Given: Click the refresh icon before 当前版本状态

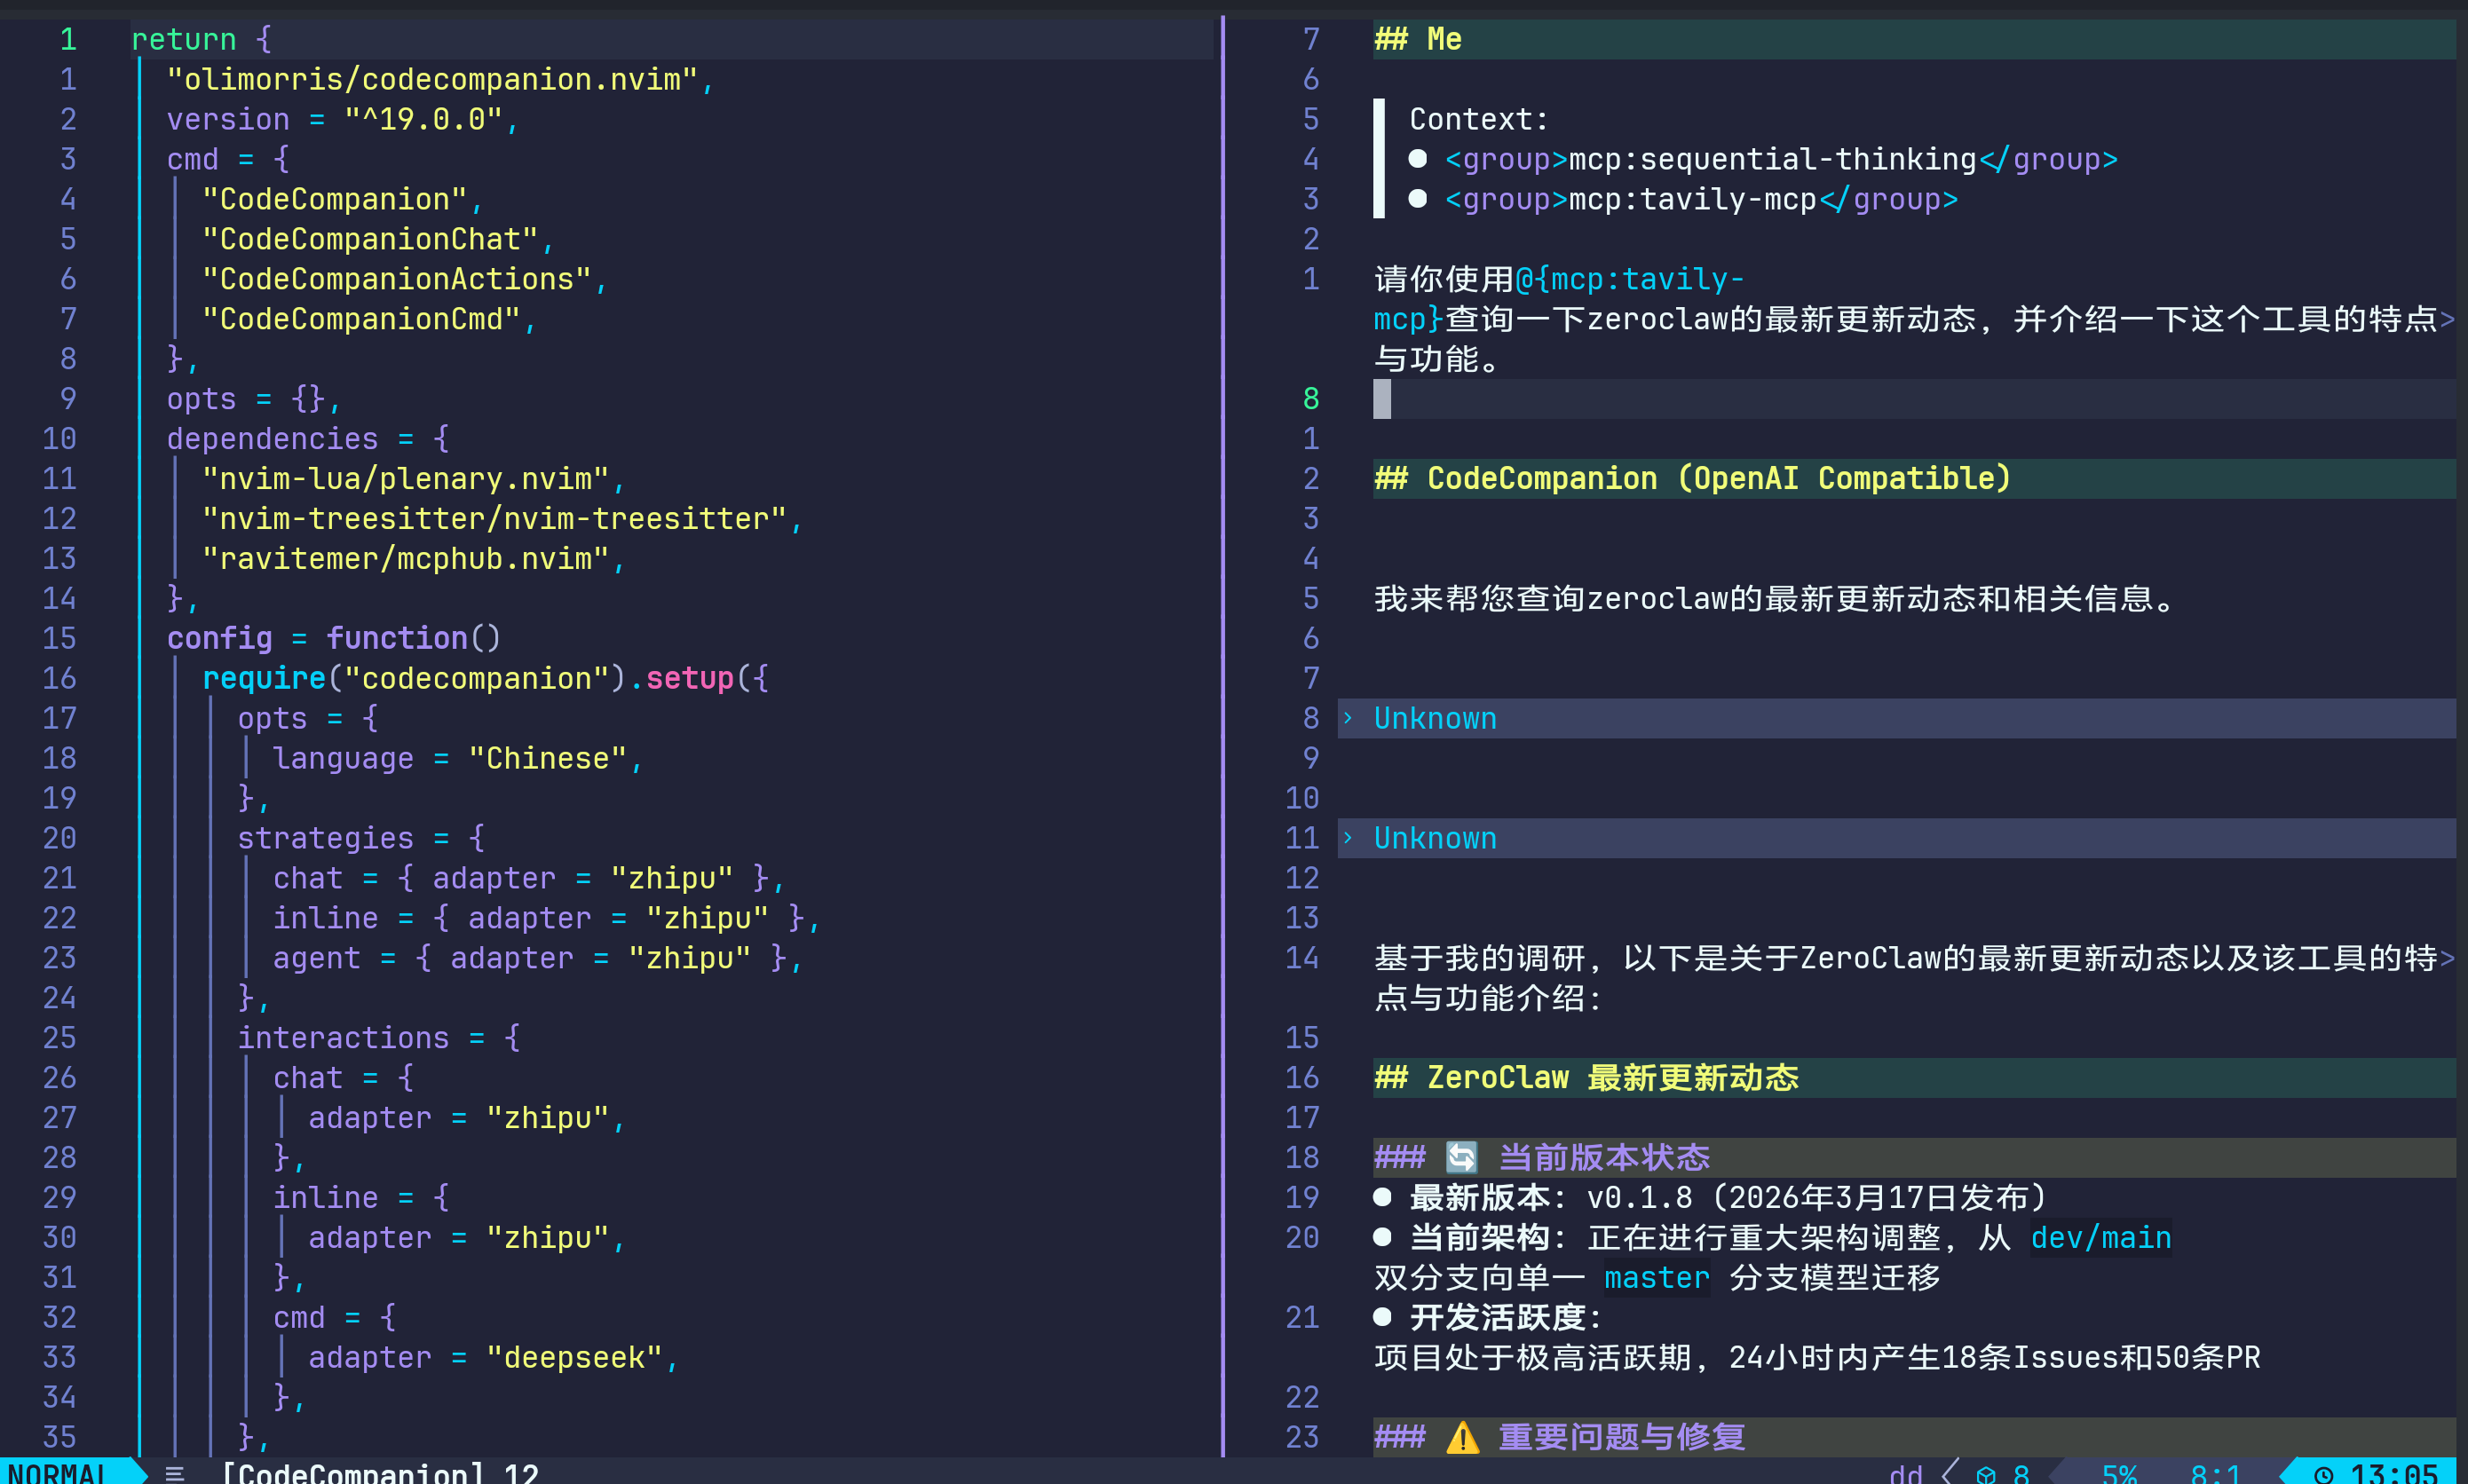Looking at the screenshot, I should pos(1461,1157).
